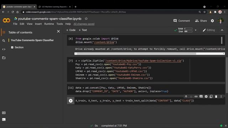Open the Runtime menu
228x128 pixels.
point(49,24)
